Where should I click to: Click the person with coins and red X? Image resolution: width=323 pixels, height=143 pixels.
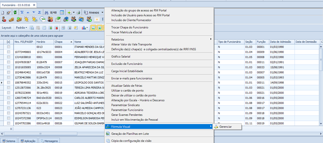click(50, 19)
